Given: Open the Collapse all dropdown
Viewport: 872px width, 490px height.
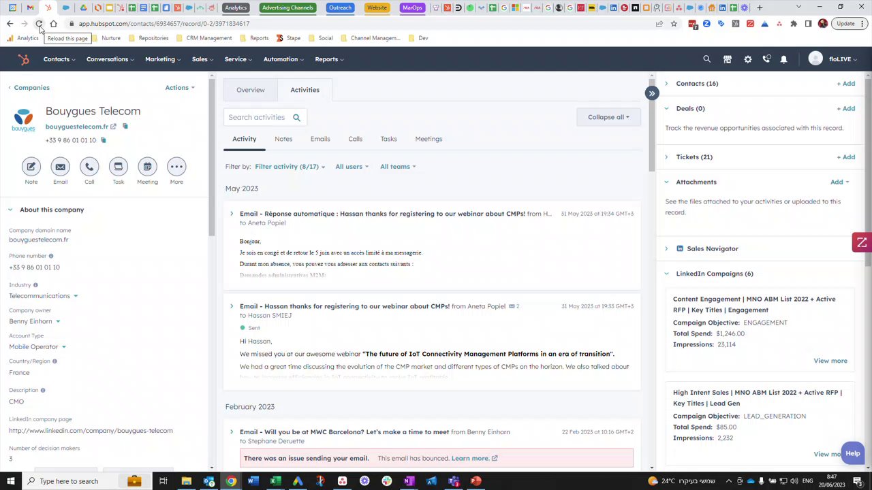Looking at the screenshot, I should [x=608, y=117].
